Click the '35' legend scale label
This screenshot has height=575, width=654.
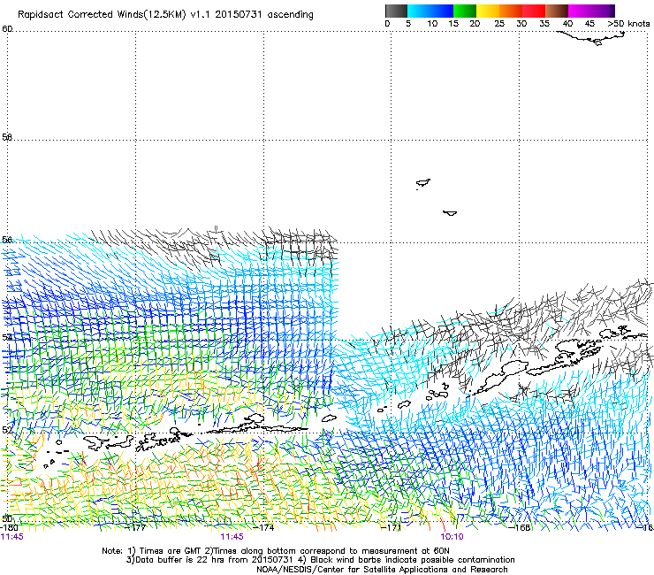click(544, 24)
